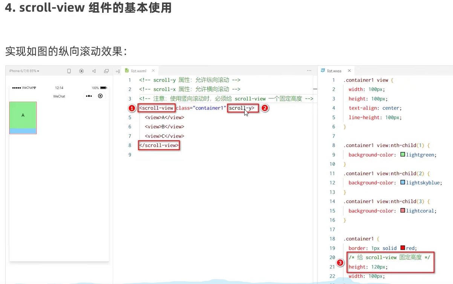Viewport: 453px width, 284px height.
Task: Switch to the list.wxml tab
Action: point(140,70)
